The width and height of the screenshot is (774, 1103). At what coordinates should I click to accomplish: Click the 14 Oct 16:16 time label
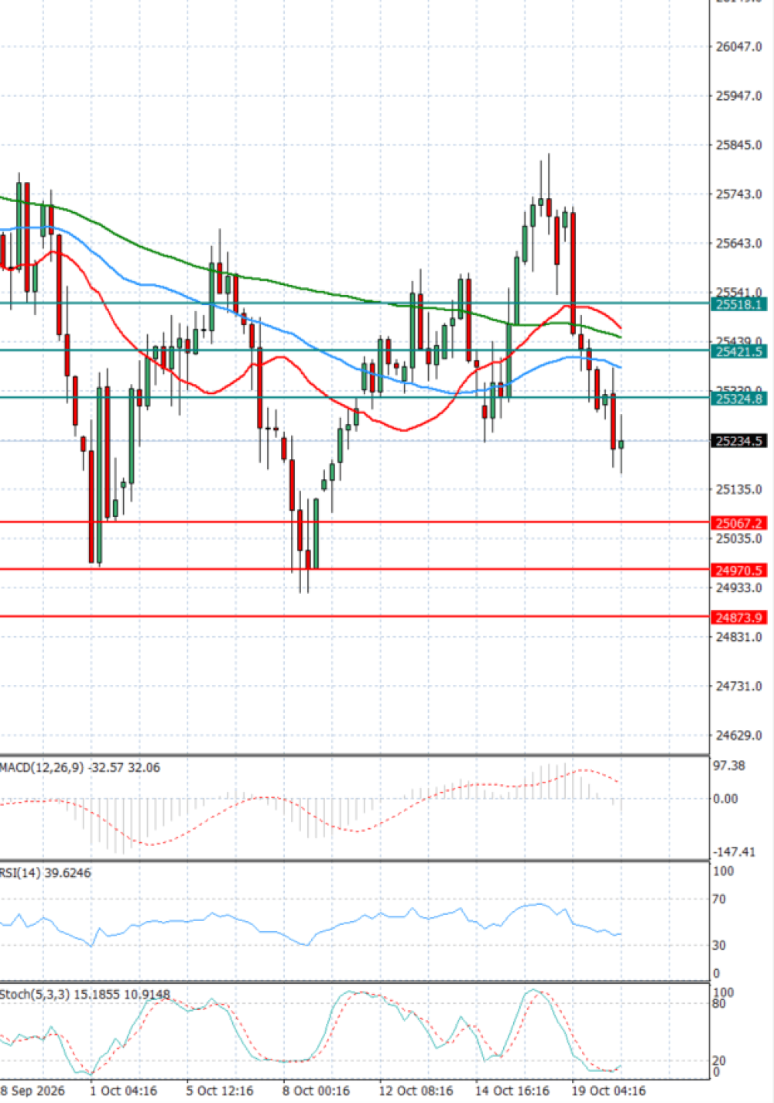click(x=512, y=1091)
